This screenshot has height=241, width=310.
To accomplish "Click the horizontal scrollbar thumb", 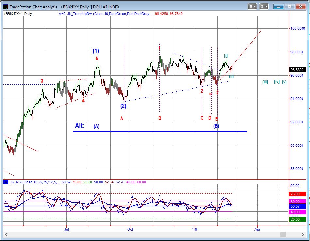I will click(283, 235).
